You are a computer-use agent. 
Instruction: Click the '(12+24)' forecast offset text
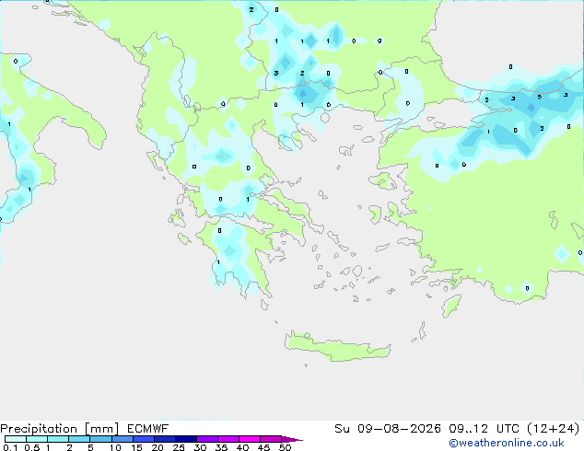[x=554, y=429]
